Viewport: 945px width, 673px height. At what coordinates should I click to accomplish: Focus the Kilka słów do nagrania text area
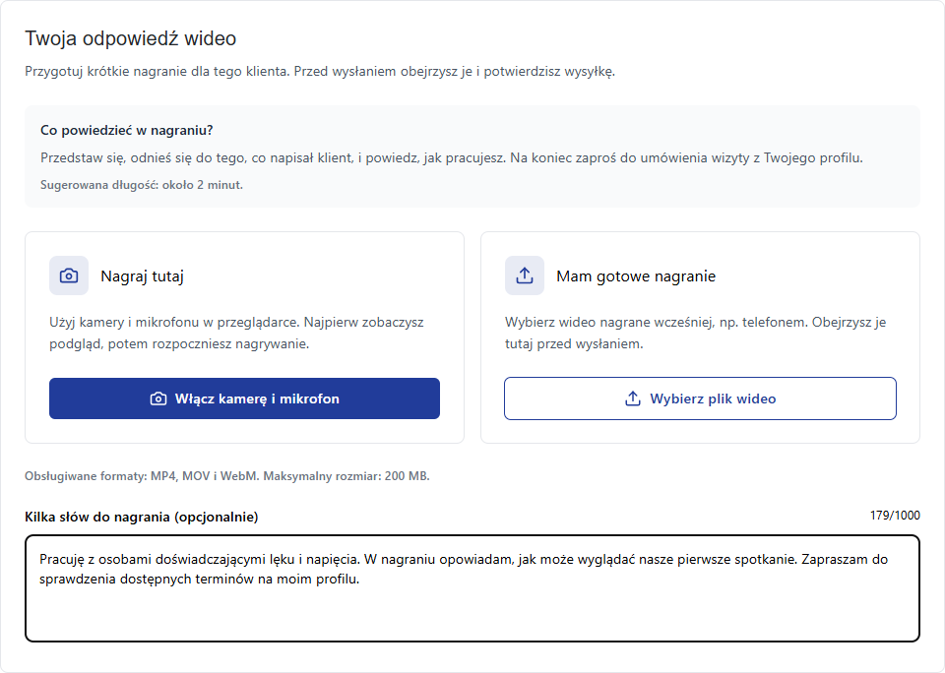coord(472,588)
